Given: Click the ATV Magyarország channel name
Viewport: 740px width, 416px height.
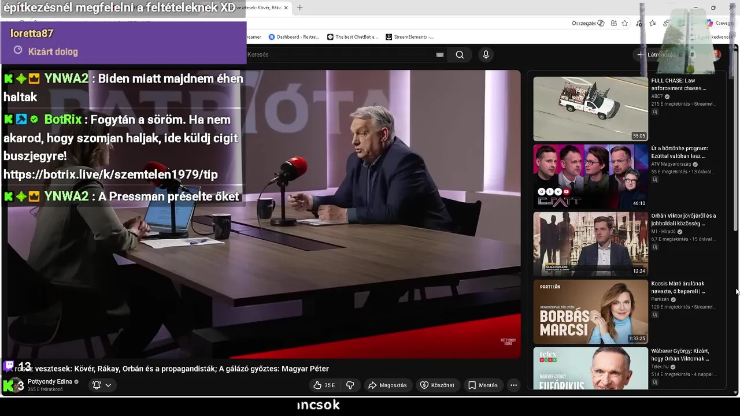Looking at the screenshot, I should tap(671, 164).
